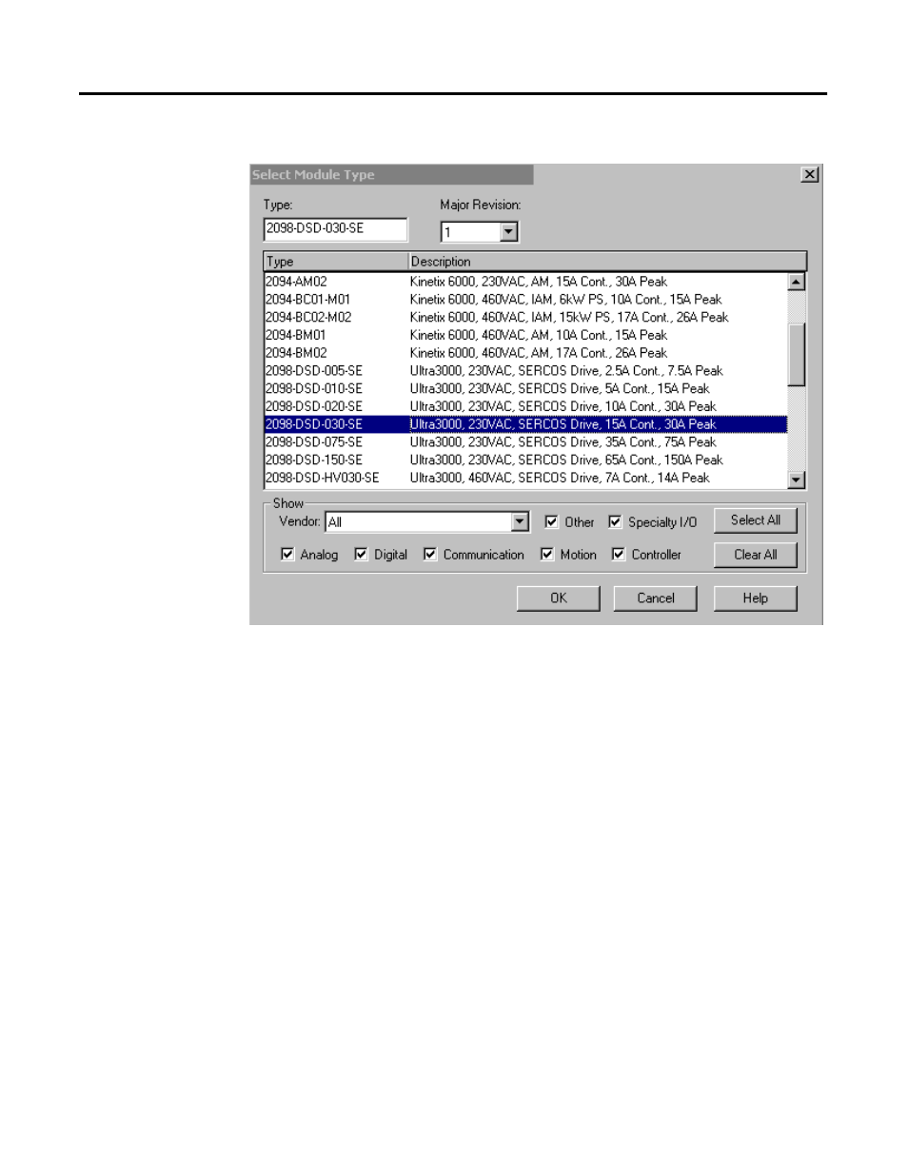The height and width of the screenshot is (1175, 908).
Task: Confirm with the OK button
Action: (x=558, y=598)
